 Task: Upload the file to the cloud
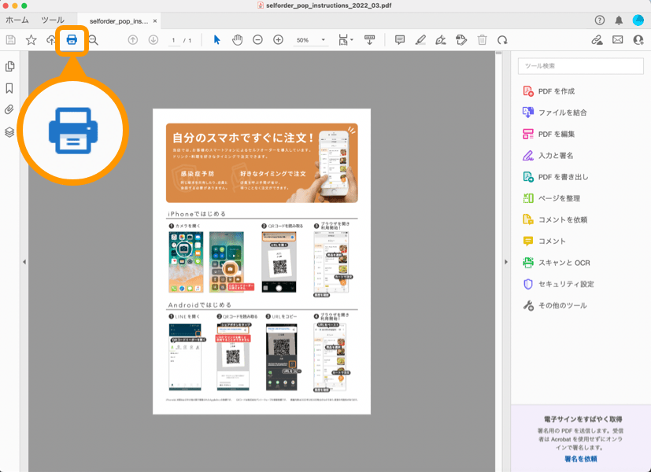50,40
